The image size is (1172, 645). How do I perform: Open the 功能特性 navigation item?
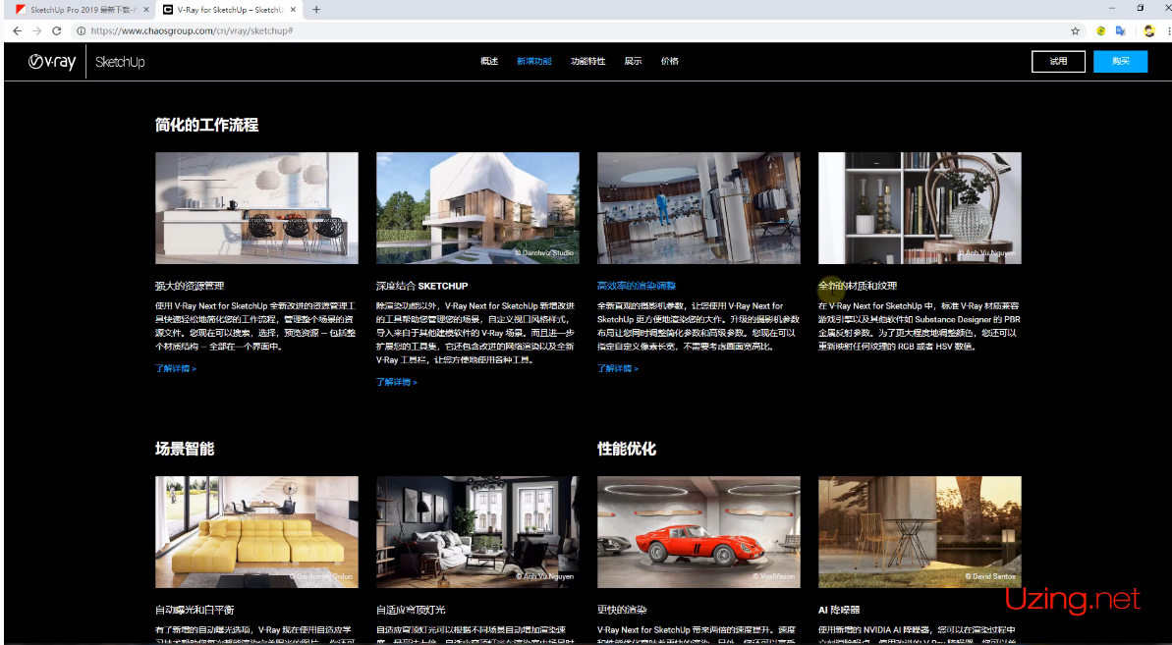click(x=587, y=61)
